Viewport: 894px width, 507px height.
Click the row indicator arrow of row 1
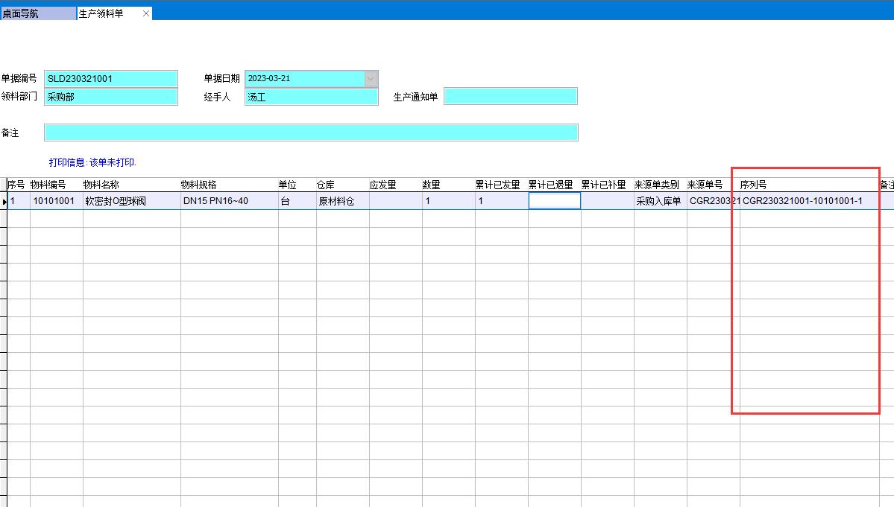4,201
